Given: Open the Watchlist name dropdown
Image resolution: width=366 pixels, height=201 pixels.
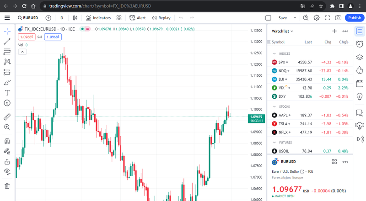Looking at the screenshot, I should [x=282, y=31].
